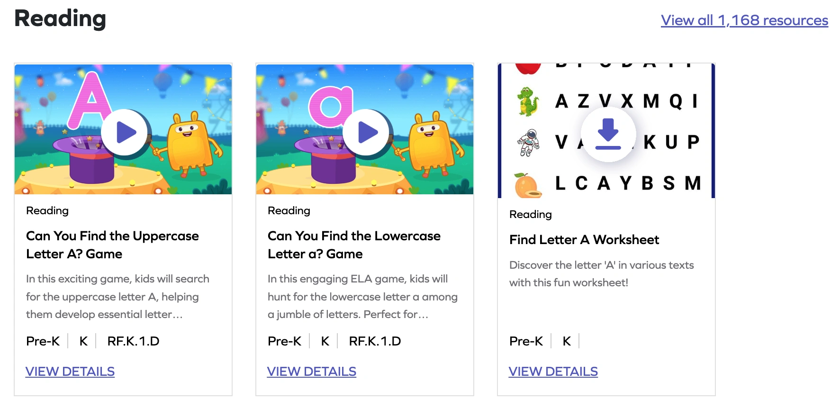831x409 pixels.
Task: Select the Pre-K tag on the uppercase game card
Action: [43, 341]
